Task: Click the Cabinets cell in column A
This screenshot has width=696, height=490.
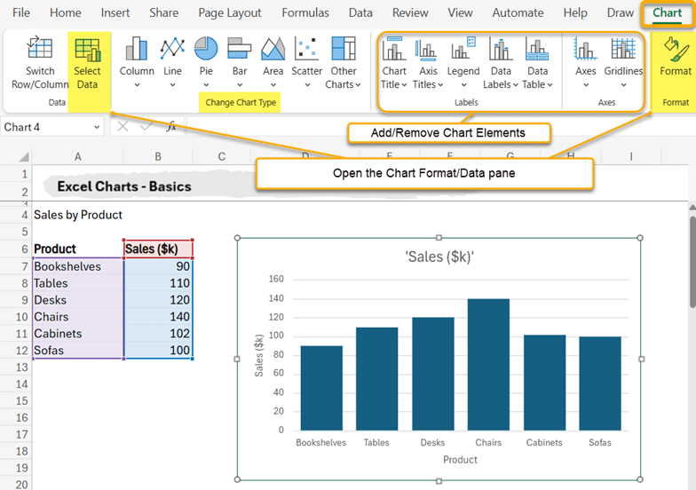Action: 78,334
